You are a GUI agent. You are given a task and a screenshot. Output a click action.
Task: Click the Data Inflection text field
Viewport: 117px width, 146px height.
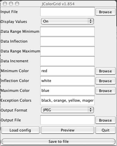point(67,41)
